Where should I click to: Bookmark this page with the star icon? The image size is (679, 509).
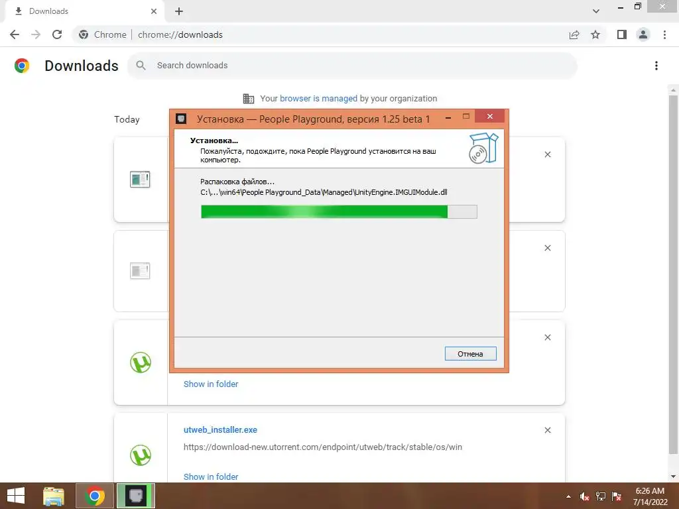click(x=595, y=34)
